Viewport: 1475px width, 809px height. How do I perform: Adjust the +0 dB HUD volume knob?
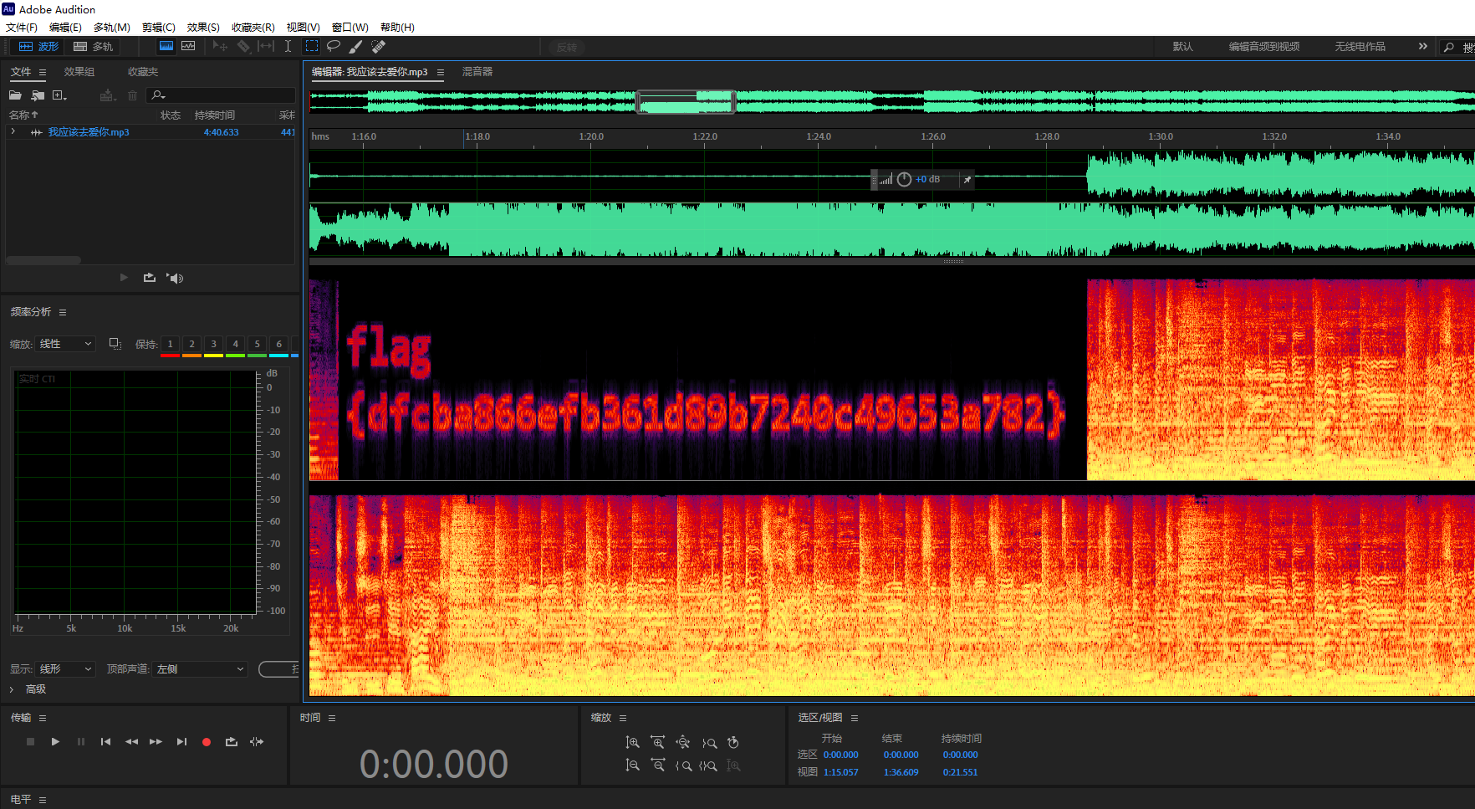[904, 179]
